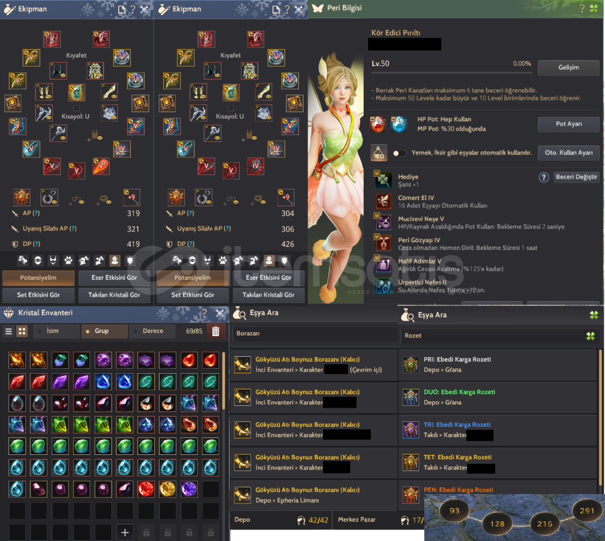Click the horn icon of the Çevrim içi Borazan row
605x541 pixels.
242,365
